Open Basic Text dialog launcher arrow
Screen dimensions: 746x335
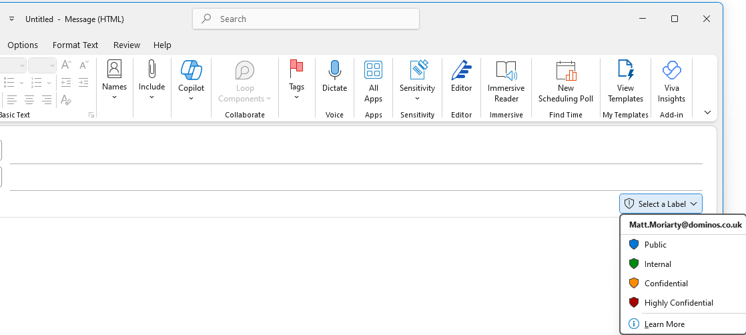point(91,115)
